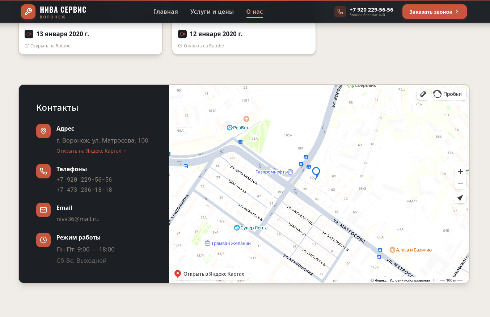Screen dimensions: 490x317
Task: Click the clock icon beside Режим работы
Action: pos(43,240)
